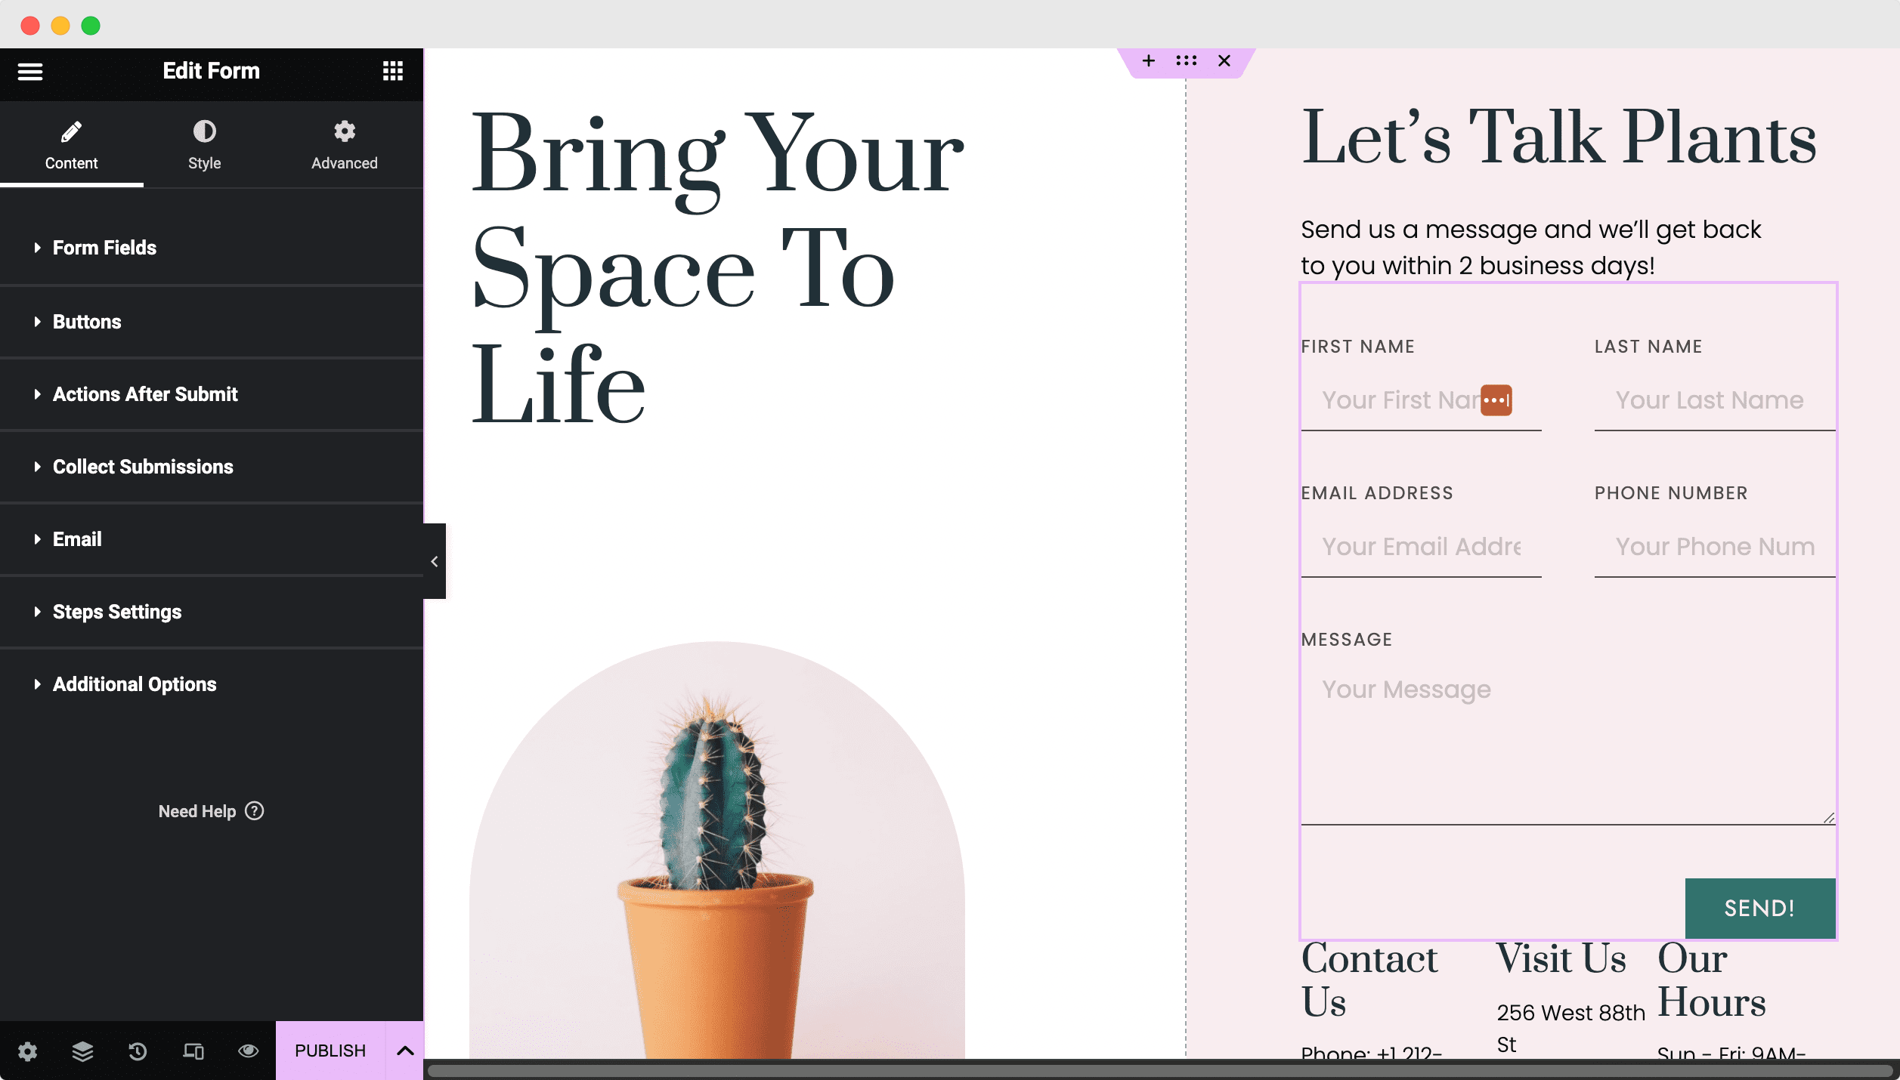Click the hamburger menu icon
Viewport: 1900px width, 1080px height.
tap(30, 72)
